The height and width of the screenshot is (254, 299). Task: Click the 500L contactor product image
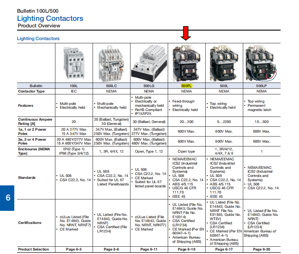(224, 63)
